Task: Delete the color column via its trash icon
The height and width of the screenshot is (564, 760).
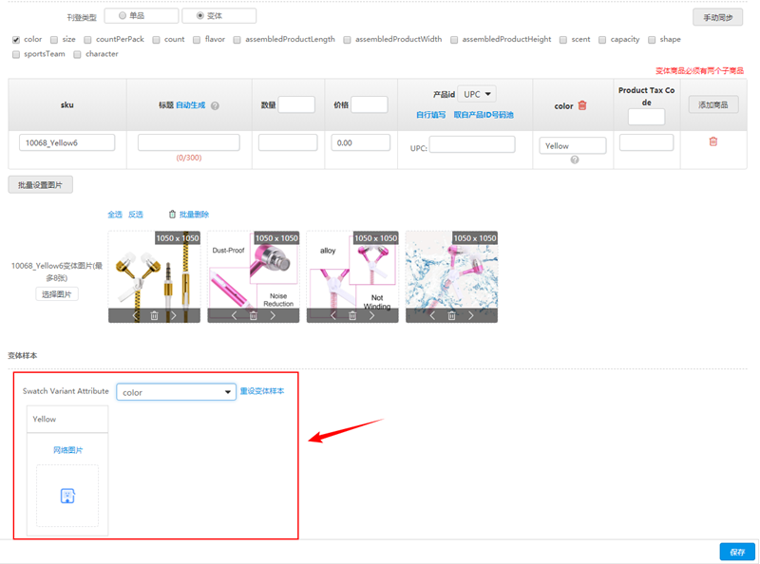Action: [x=582, y=105]
